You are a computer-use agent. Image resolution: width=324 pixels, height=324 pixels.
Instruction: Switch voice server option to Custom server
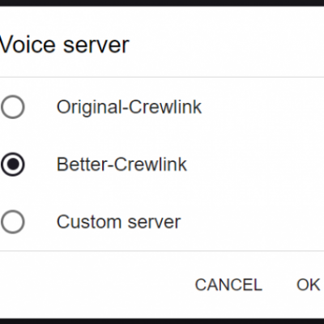click(x=13, y=222)
